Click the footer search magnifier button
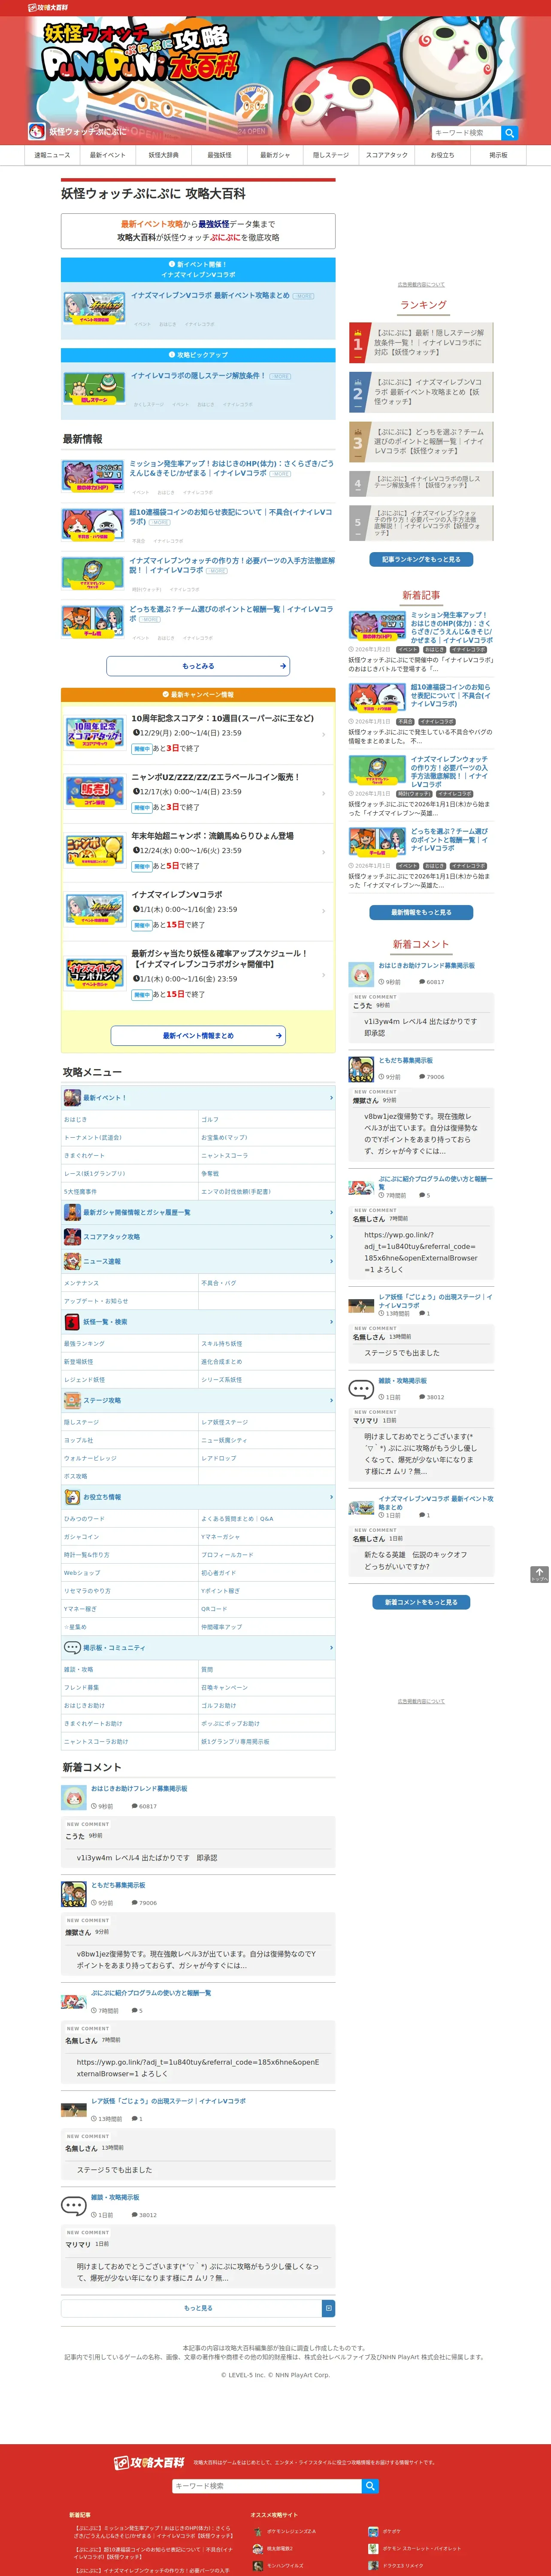This screenshot has width=551, height=2576. [x=370, y=2485]
